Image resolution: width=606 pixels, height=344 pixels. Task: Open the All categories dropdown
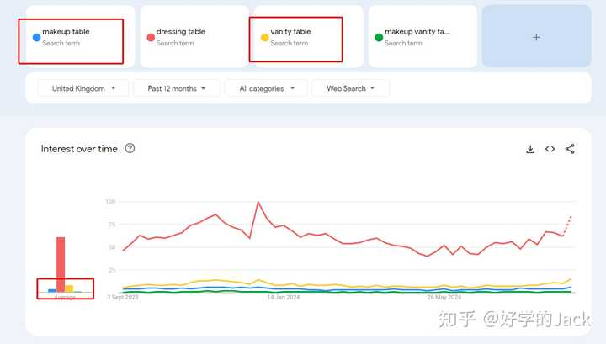tap(266, 88)
